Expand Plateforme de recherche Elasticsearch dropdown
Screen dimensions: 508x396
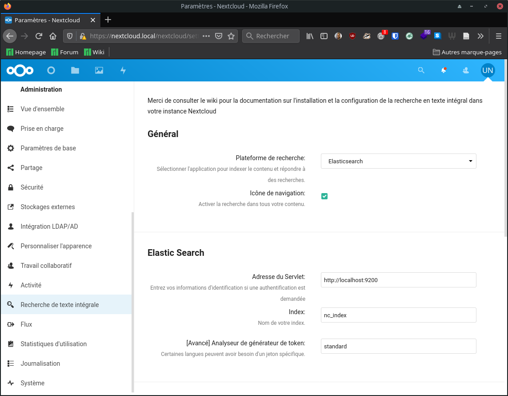click(x=399, y=161)
